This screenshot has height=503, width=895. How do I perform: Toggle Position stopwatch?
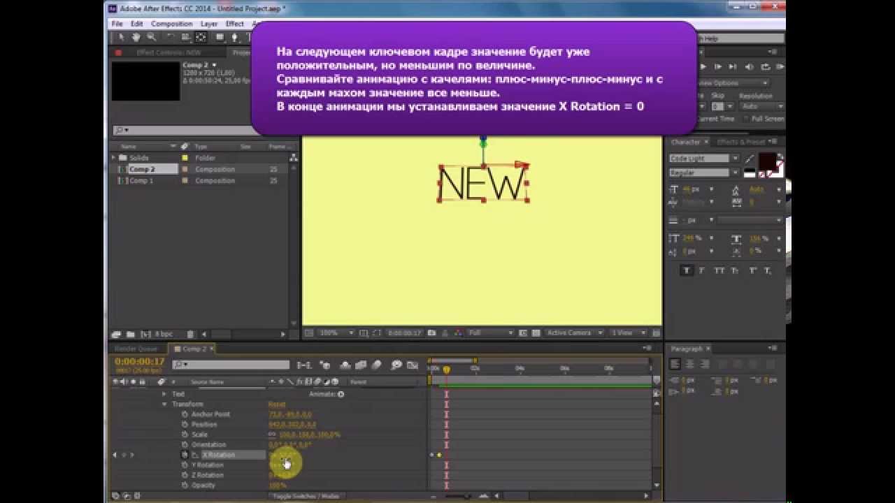click(185, 425)
